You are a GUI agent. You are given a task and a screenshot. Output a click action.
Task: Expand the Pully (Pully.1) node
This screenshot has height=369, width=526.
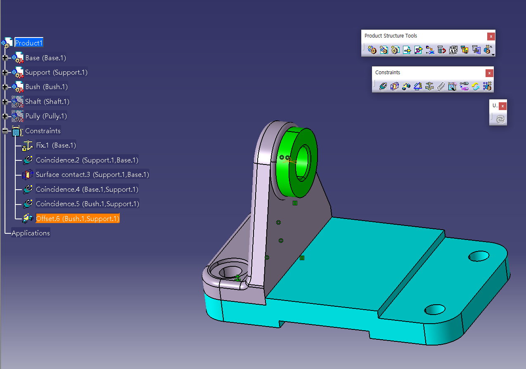(x=5, y=116)
